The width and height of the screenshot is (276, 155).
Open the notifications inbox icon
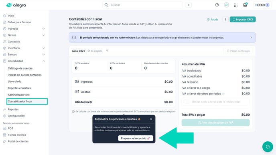click(245, 5)
